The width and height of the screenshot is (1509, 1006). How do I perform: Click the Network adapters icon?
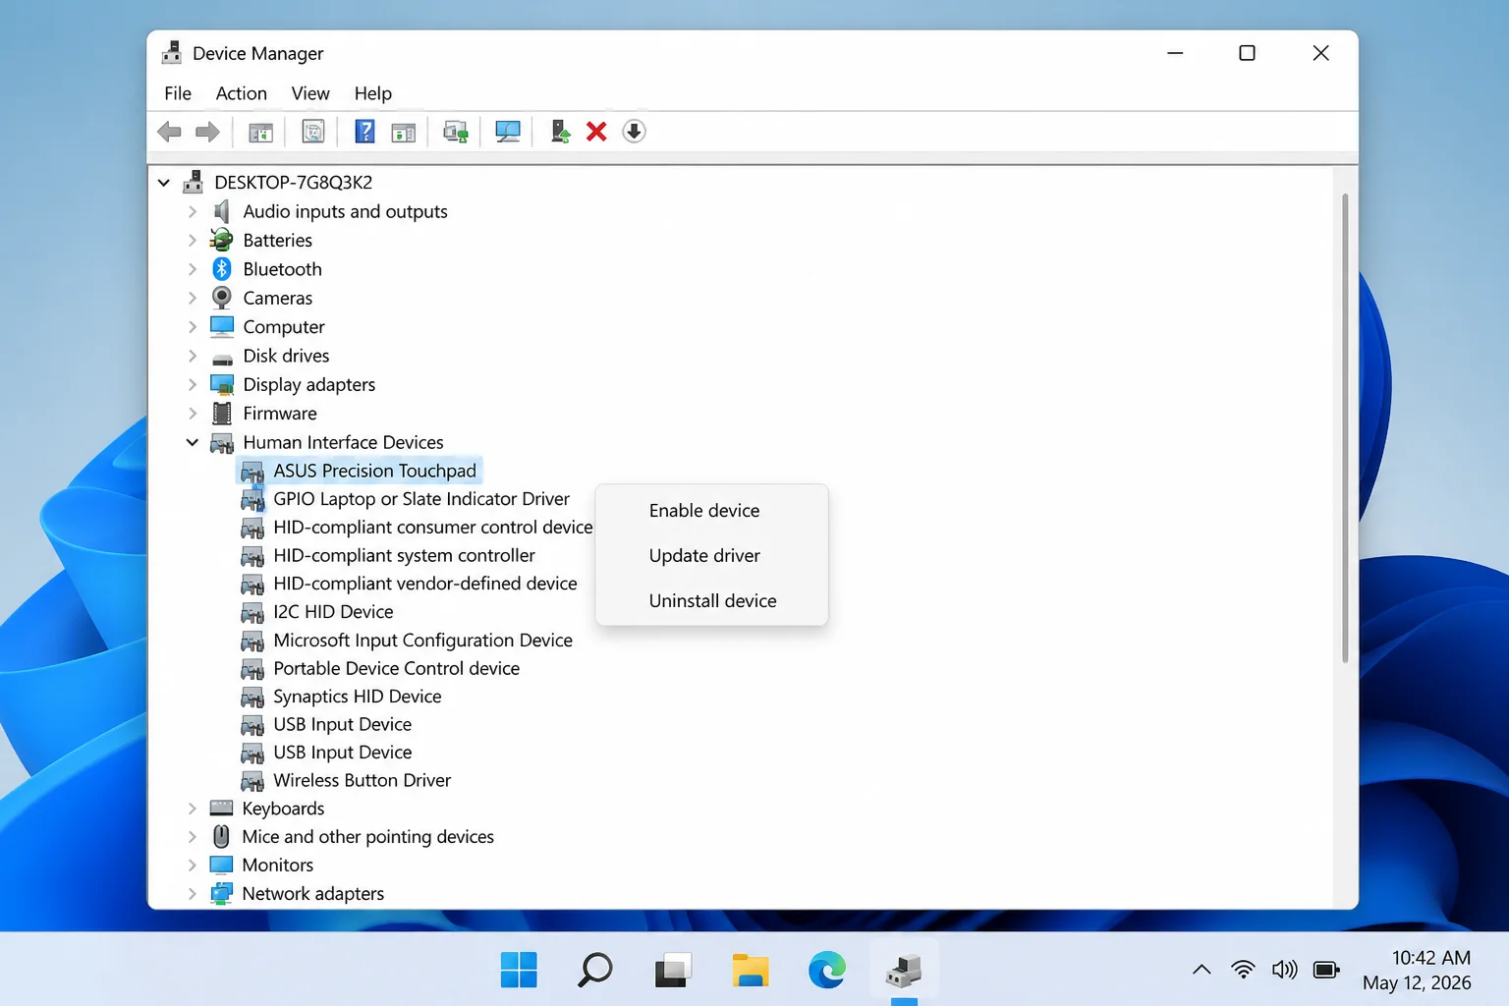click(221, 893)
